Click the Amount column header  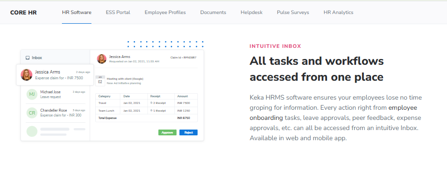pyautogui.click(x=183, y=96)
